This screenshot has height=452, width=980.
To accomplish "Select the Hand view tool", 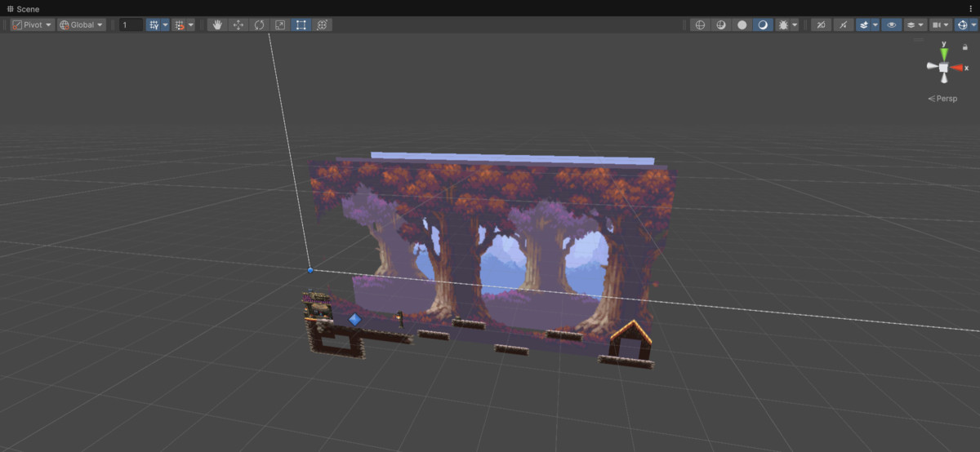I will (217, 24).
